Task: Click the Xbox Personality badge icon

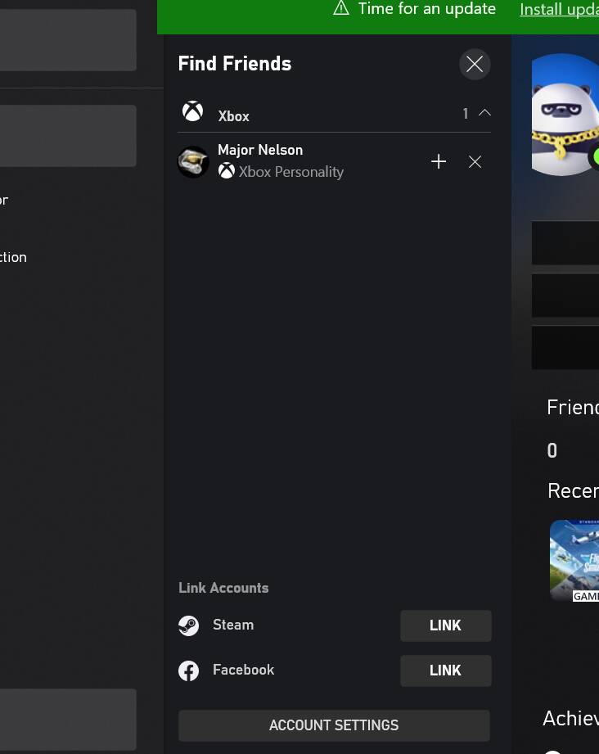Action: pyautogui.click(x=227, y=171)
